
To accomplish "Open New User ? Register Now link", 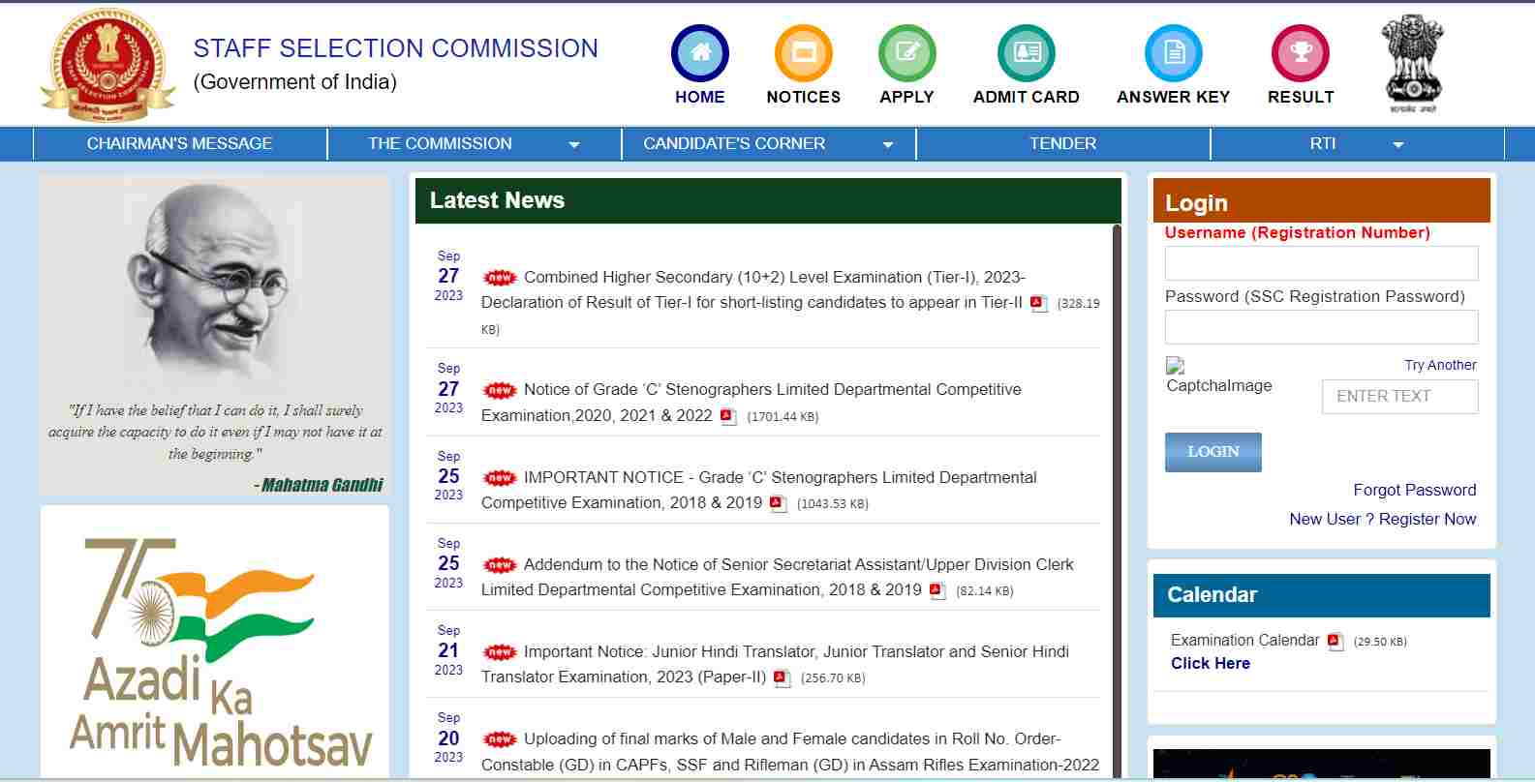I will (1382, 519).
